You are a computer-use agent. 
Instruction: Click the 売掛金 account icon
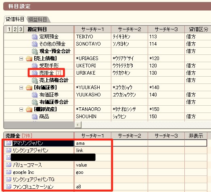pos(35,73)
